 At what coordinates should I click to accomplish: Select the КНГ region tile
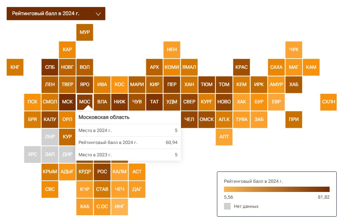point(15,67)
